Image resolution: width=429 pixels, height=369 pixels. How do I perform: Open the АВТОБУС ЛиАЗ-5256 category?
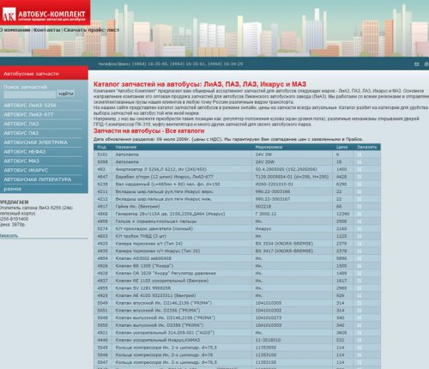[30, 106]
